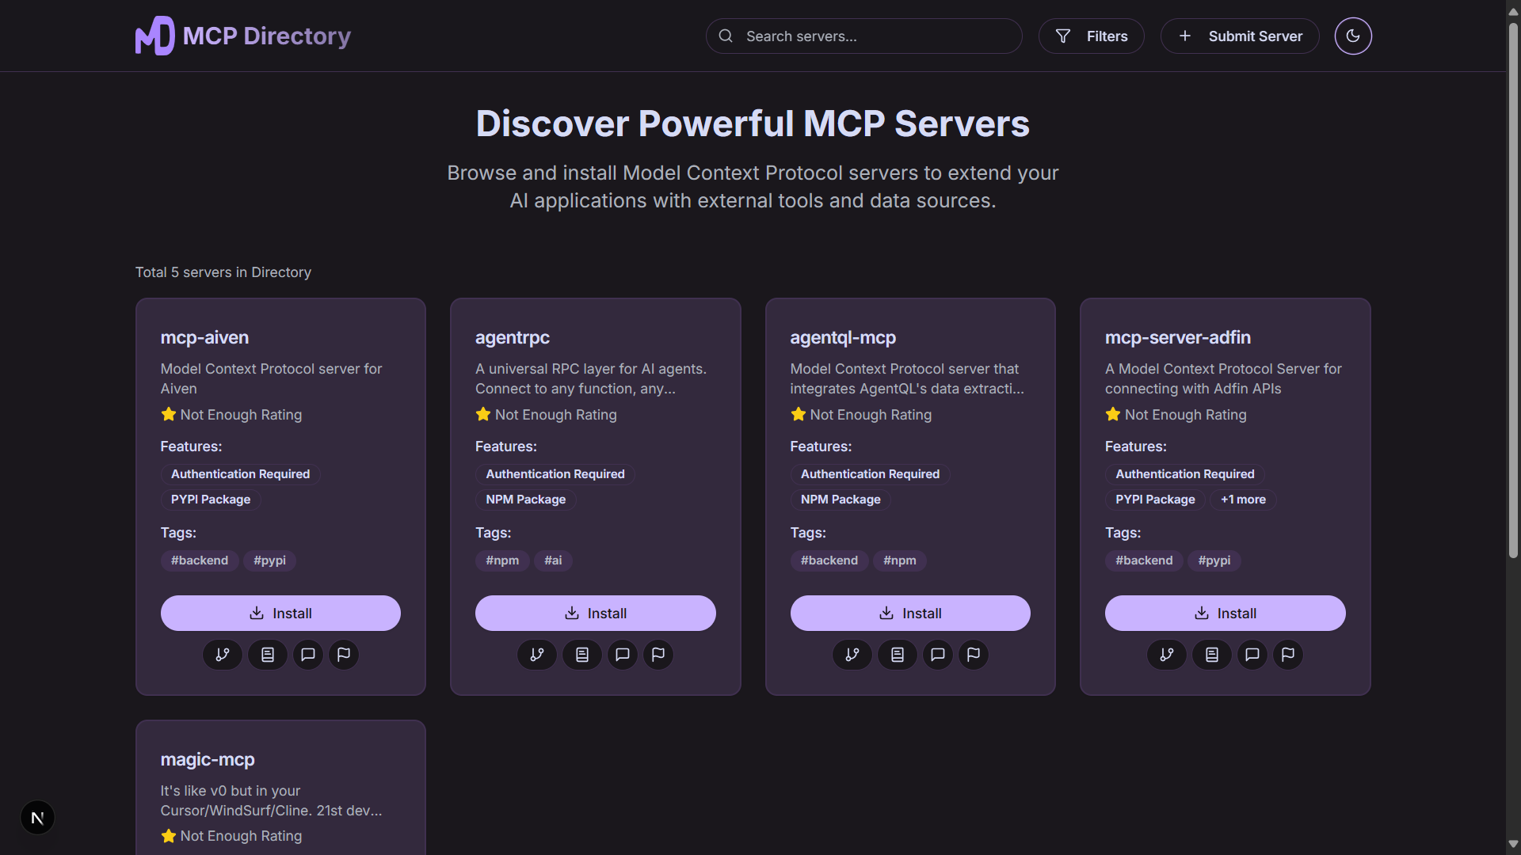Click mcp-aiven report flag icon
This screenshot has width=1521, height=855.
click(344, 655)
